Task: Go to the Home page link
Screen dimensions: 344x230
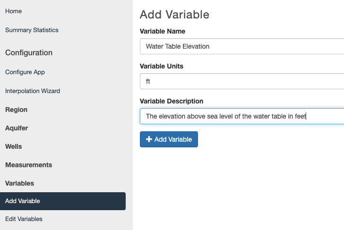Action: tap(13, 11)
